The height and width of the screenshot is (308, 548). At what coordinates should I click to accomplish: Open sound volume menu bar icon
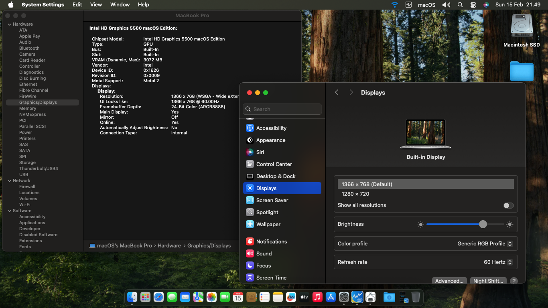tap(446, 5)
